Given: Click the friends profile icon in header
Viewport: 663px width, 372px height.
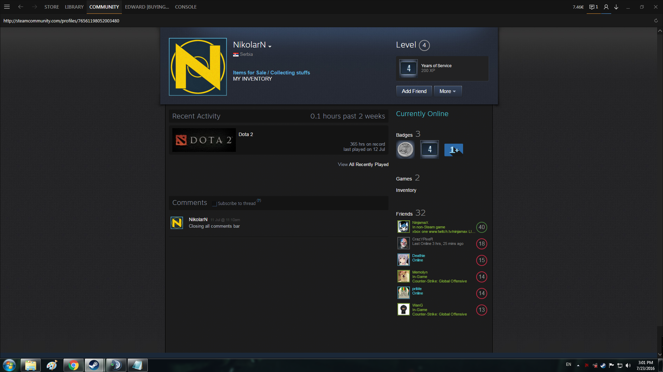Looking at the screenshot, I should click(606, 7).
